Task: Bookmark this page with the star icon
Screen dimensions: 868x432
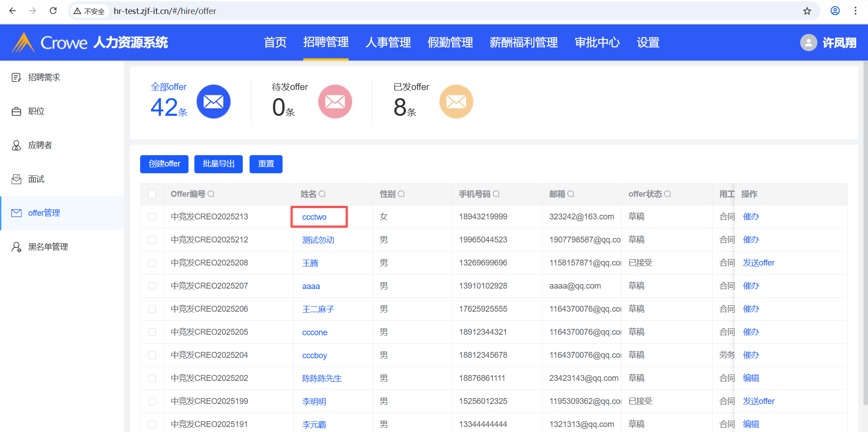Action: click(807, 11)
